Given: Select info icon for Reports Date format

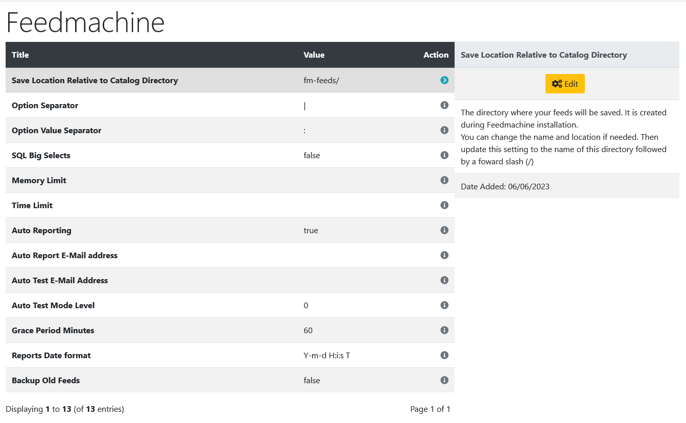Looking at the screenshot, I should tap(444, 355).
